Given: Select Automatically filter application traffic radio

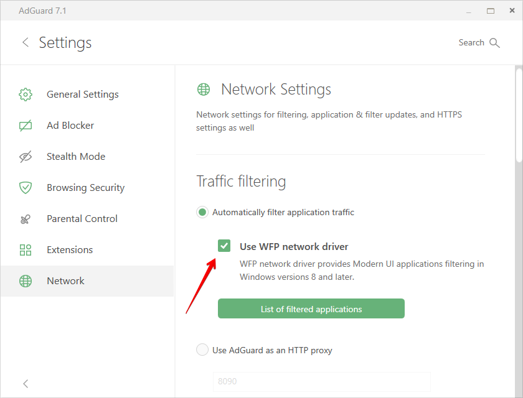Looking at the screenshot, I should coord(202,212).
